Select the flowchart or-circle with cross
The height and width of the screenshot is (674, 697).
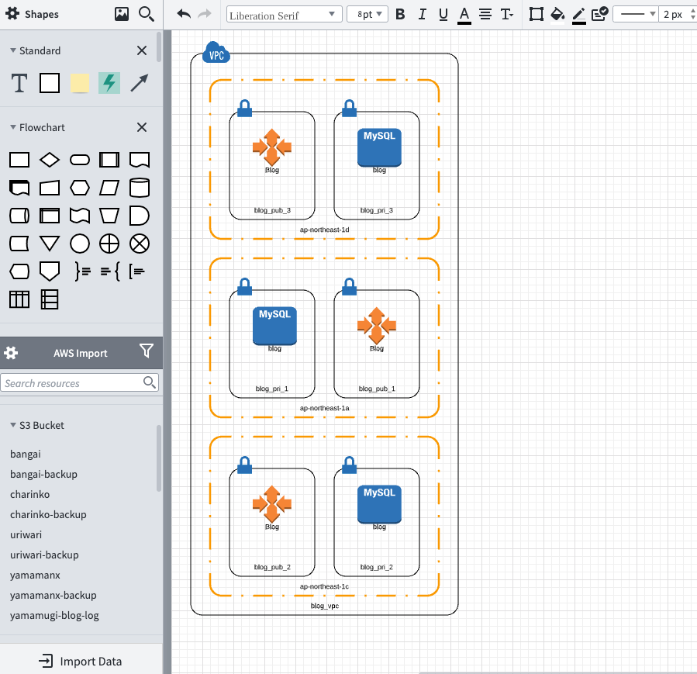click(x=109, y=244)
